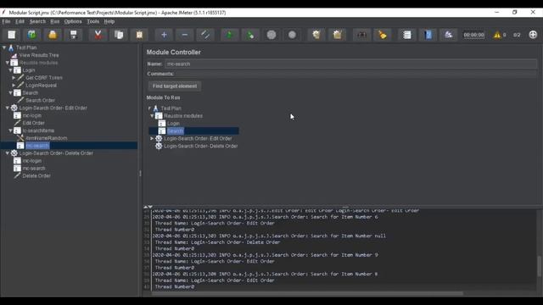Open the Help menu
Screen dimensions: 543x305
pos(109,21)
